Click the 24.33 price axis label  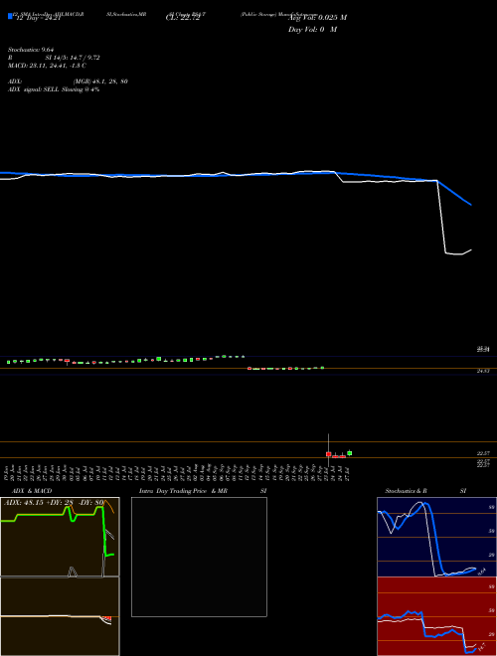point(482,371)
